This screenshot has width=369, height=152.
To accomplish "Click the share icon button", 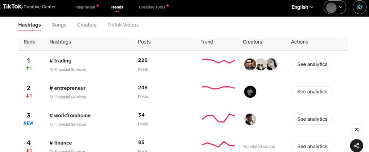I will (356, 146).
